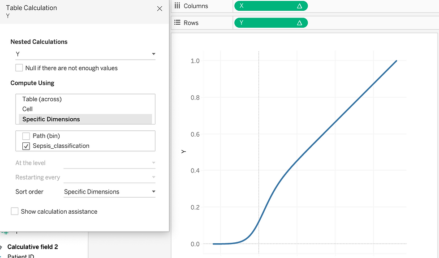The width and height of the screenshot is (439, 258).
Task: Check the Path (bin) dimension
Action: point(26,136)
